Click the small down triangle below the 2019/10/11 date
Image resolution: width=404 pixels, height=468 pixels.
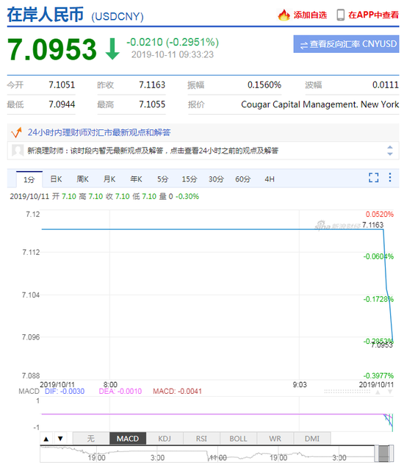pyautogui.click(x=390, y=392)
